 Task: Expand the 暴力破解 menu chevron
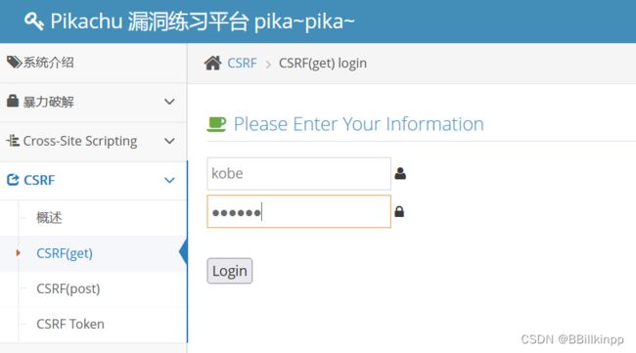[169, 102]
